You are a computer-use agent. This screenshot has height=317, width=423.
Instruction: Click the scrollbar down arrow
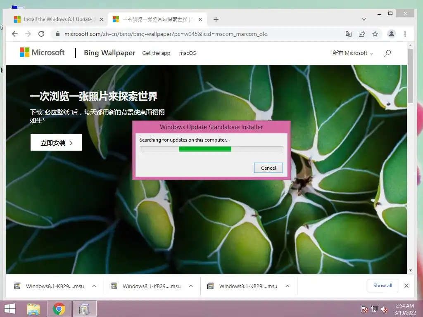tap(410, 270)
